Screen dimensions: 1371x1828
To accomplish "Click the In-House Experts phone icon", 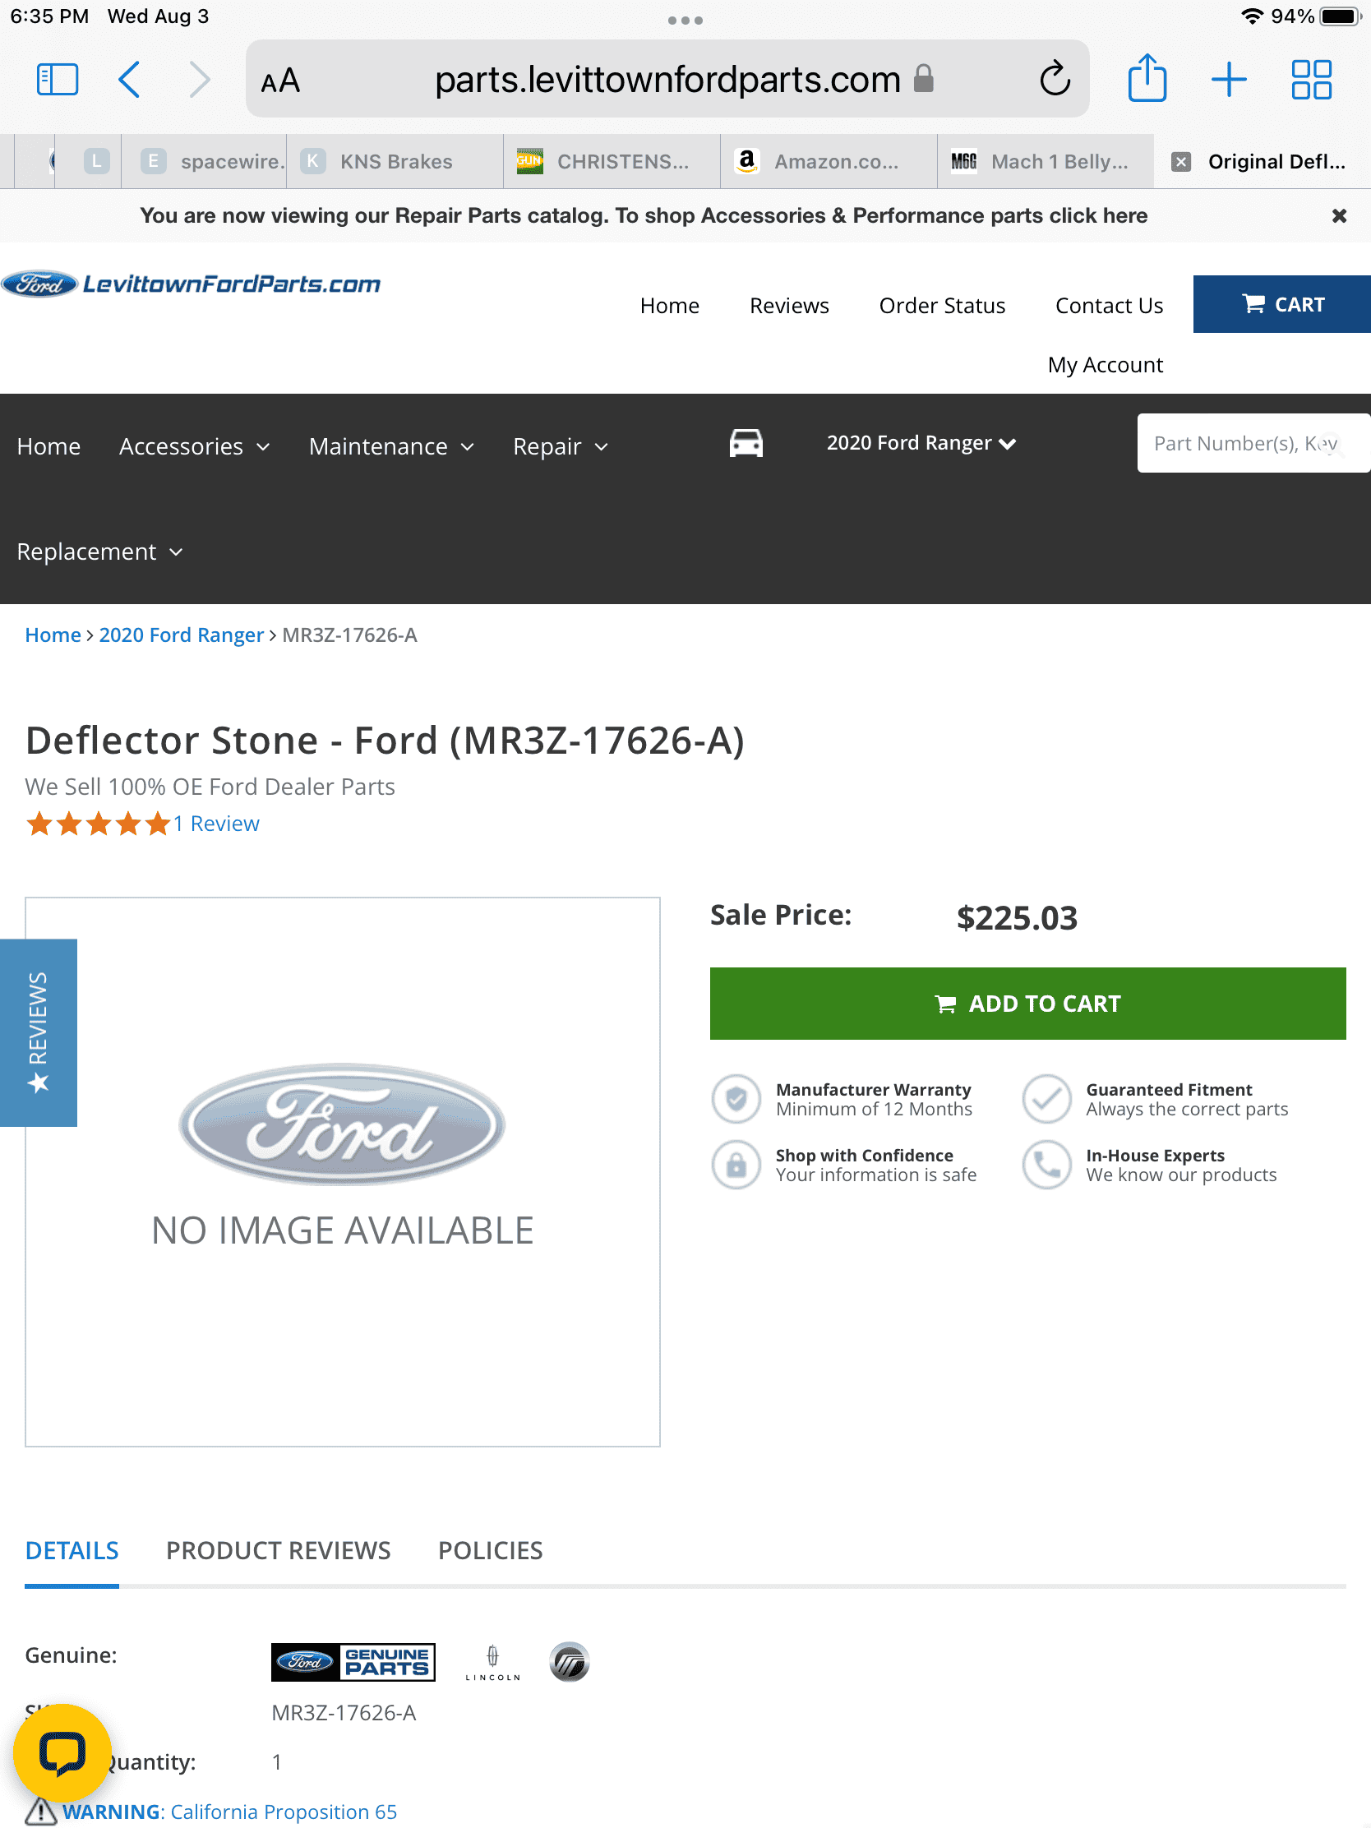I will [1046, 1165].
